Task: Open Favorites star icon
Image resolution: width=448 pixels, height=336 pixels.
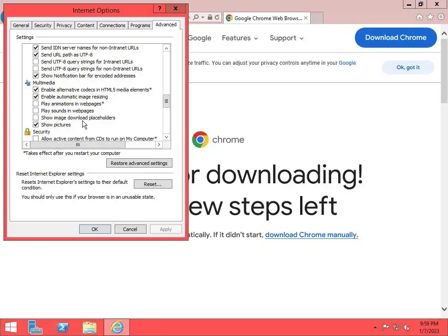Action: tap(430, 17)
